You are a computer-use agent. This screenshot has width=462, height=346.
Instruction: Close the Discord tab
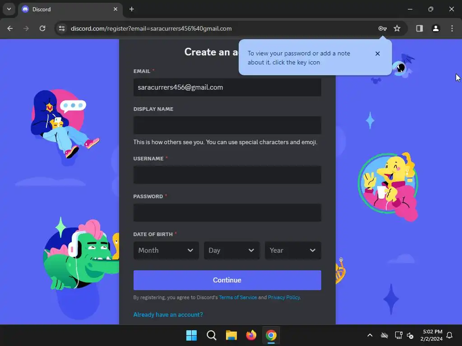click(115, 9)
